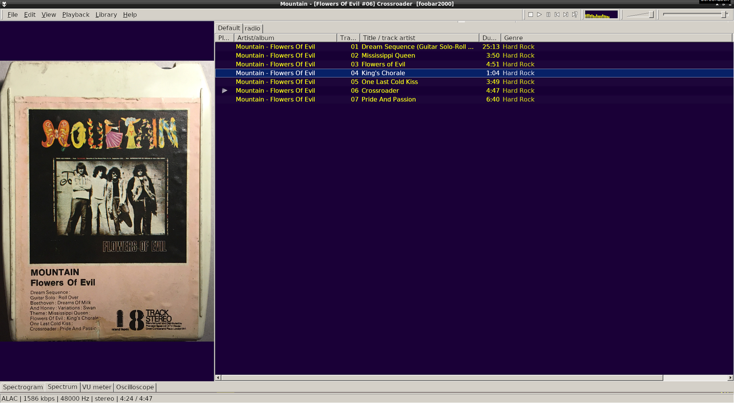Sort by the Artist/album column header

(286, 38)
